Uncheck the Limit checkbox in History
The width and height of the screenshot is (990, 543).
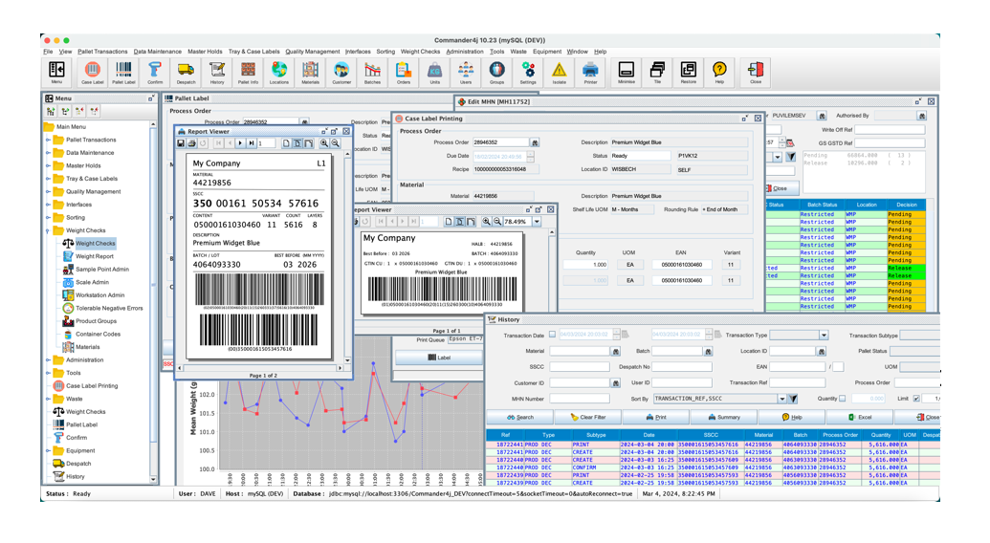click(916, 399)
